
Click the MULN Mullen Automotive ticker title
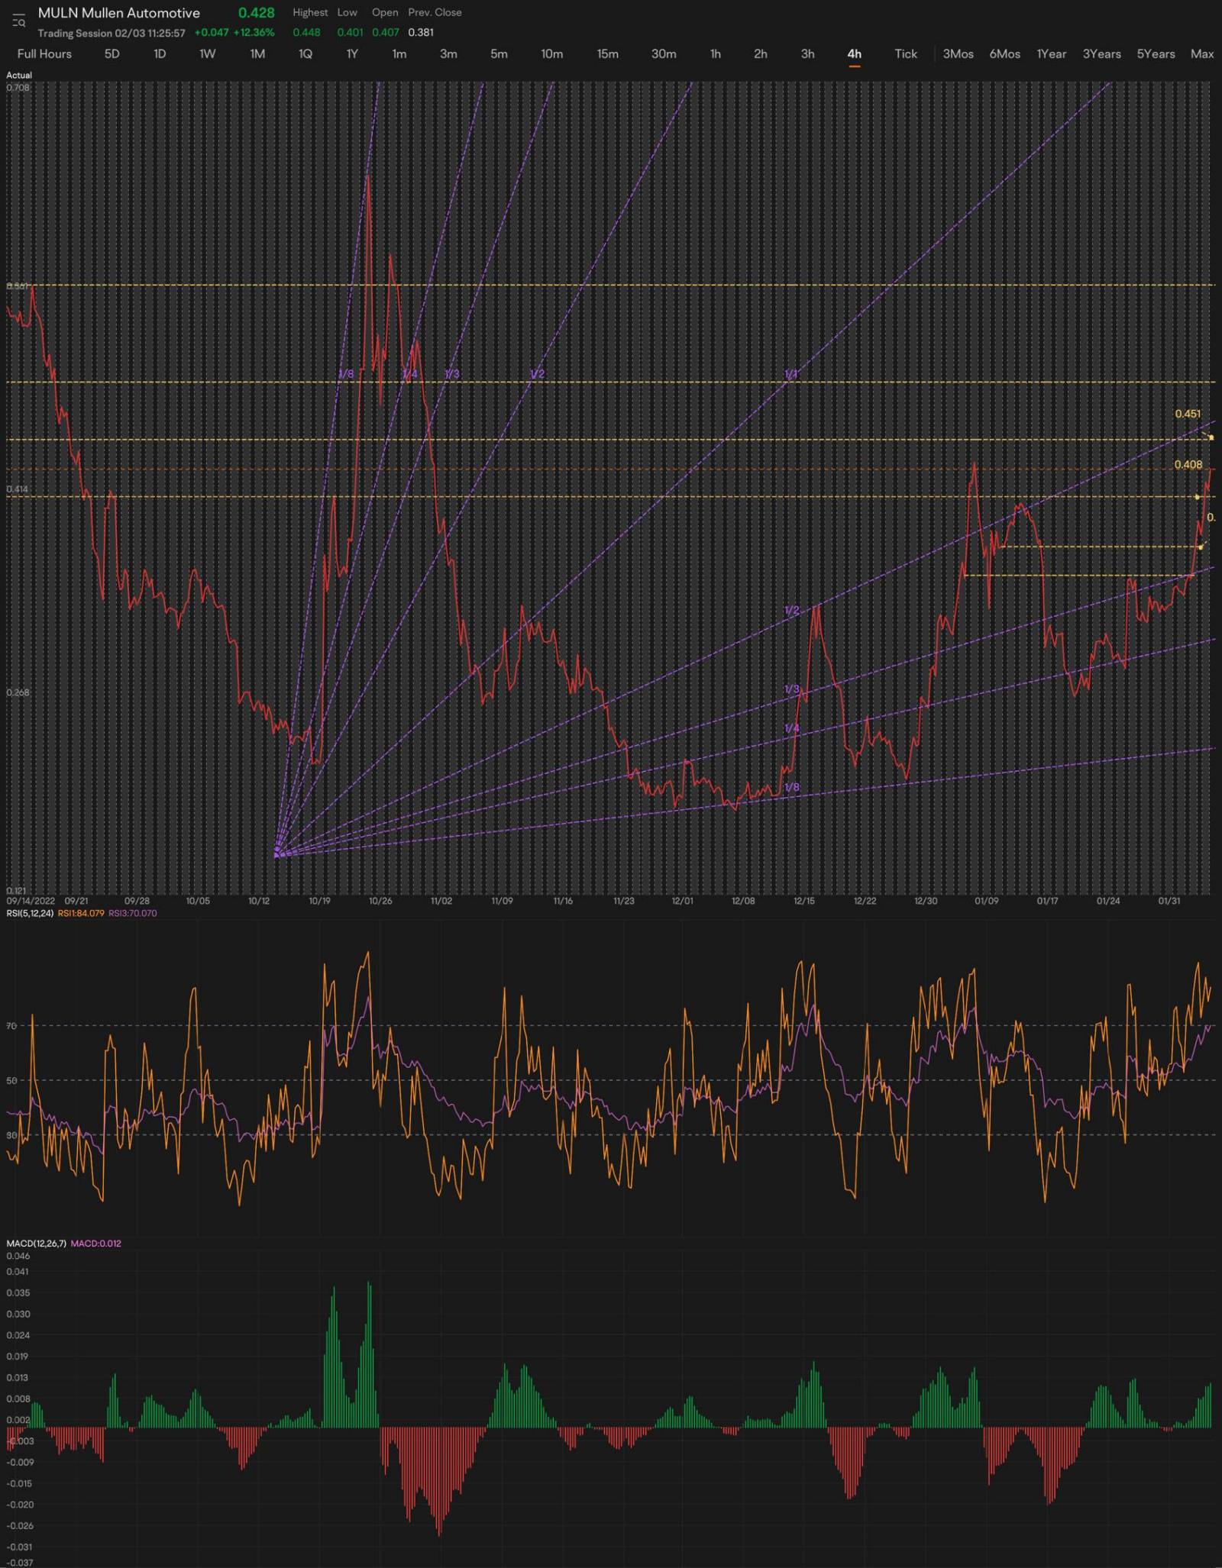119,13
